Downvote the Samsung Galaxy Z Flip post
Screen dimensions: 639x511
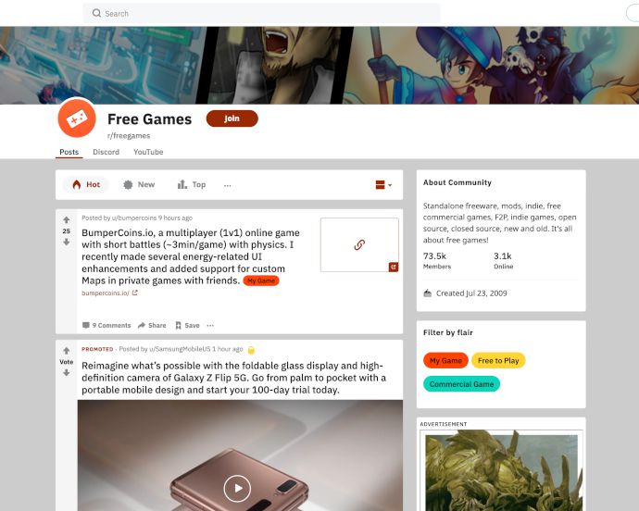[67, 372]
